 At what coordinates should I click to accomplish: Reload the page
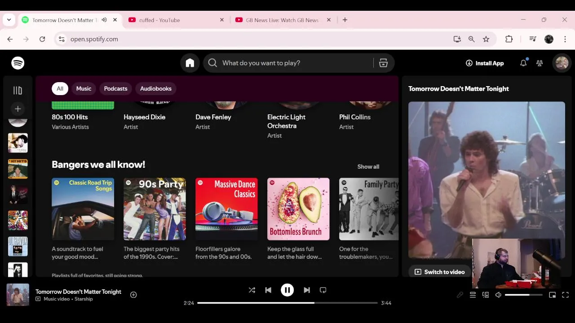point(42,39)
